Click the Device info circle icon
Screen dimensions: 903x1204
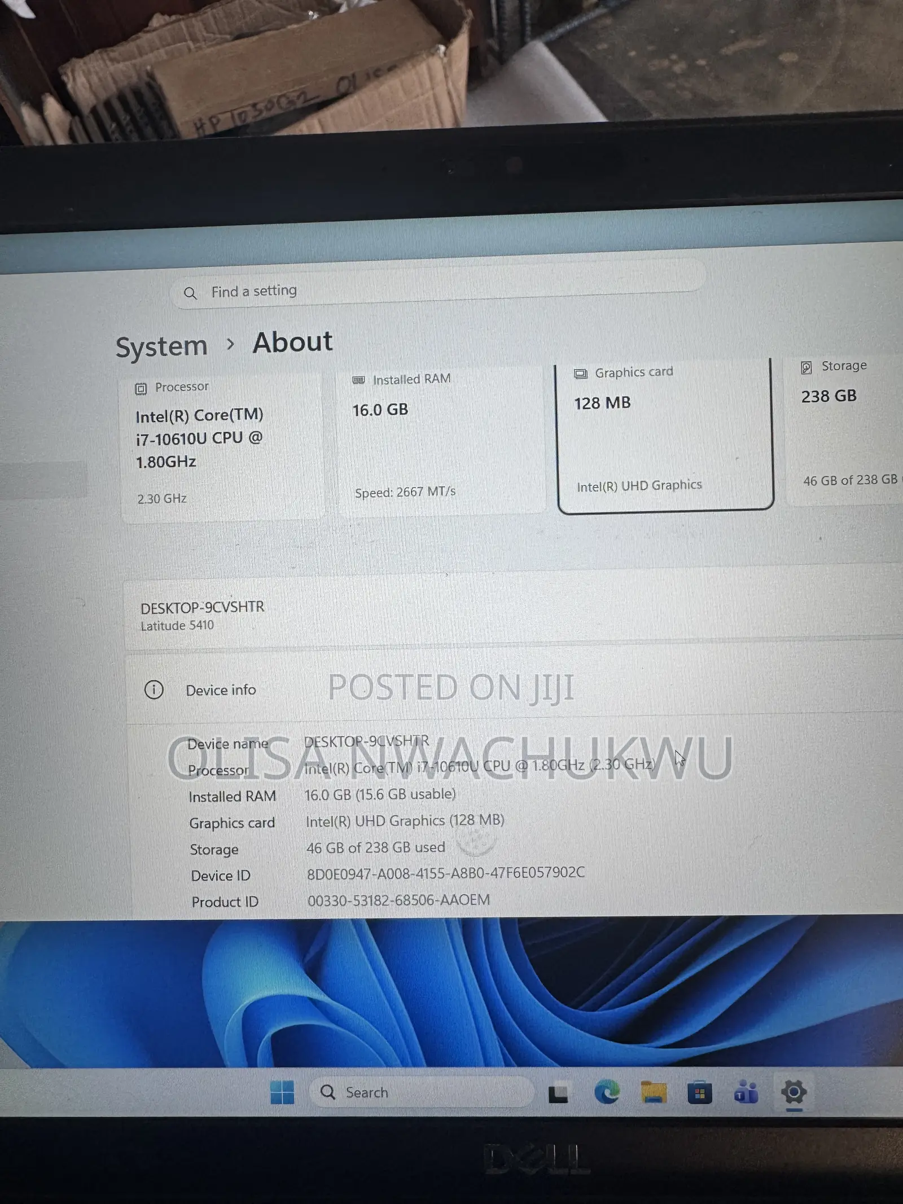coord(154,689)
